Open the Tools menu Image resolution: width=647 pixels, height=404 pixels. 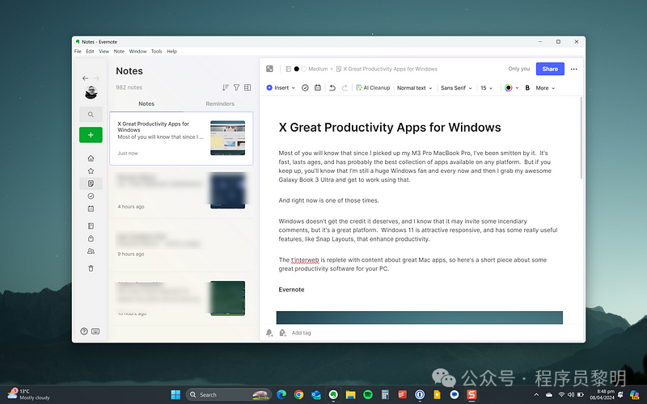[x=156, y=52]
